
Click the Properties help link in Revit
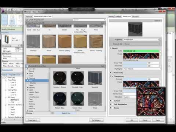click(x=7, y=70)
